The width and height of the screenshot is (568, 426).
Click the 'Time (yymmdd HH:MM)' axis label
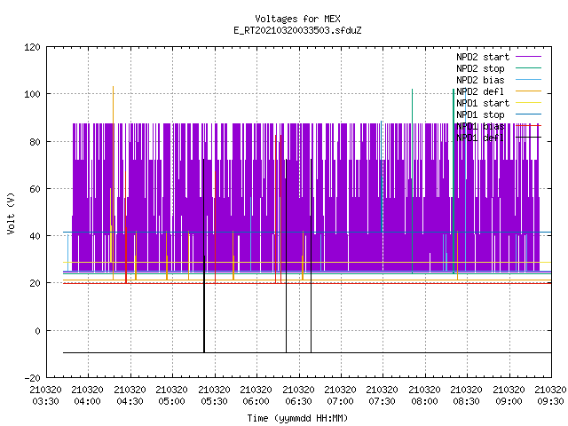click(297, 418)
